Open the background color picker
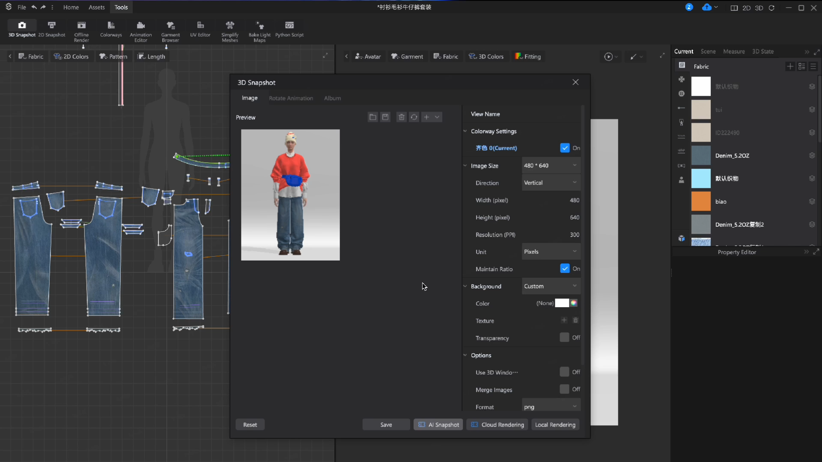Screen dimensions: 822x462 point(574,303)
